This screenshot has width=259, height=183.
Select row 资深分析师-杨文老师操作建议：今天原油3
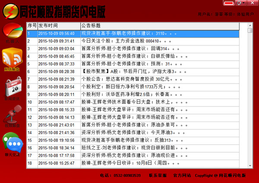[x=133, y=133]
